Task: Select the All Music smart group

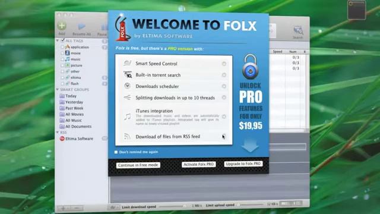Action: click(x=74, y=120)
